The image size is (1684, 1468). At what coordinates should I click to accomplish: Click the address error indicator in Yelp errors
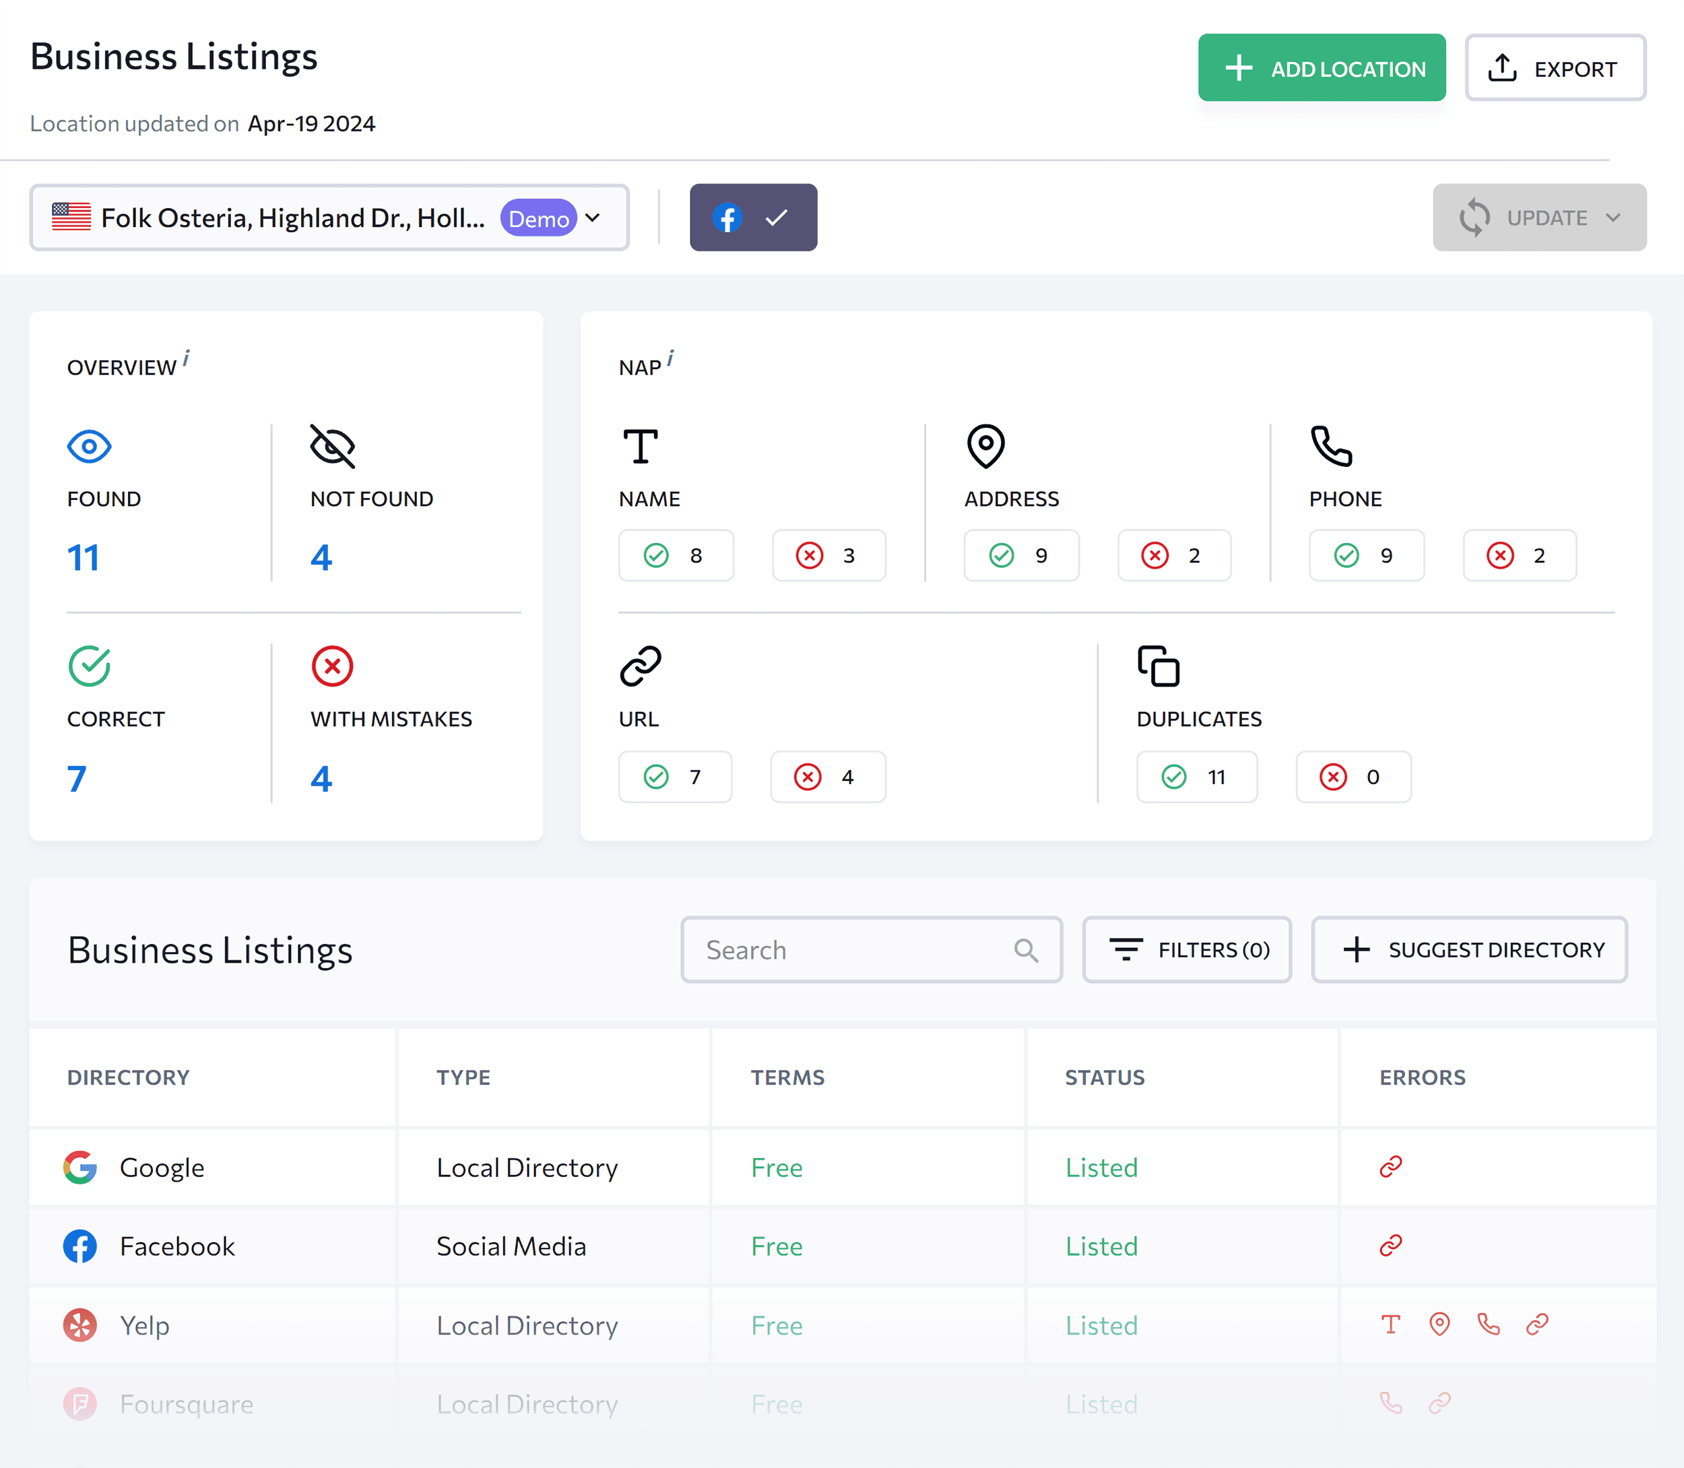pos(1440,1324)
